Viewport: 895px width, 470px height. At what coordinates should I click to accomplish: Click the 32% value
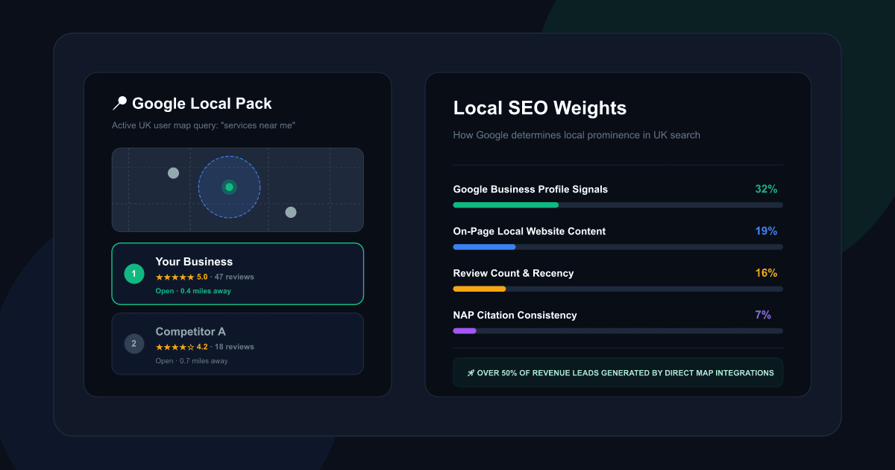click(x=766, y=189)
